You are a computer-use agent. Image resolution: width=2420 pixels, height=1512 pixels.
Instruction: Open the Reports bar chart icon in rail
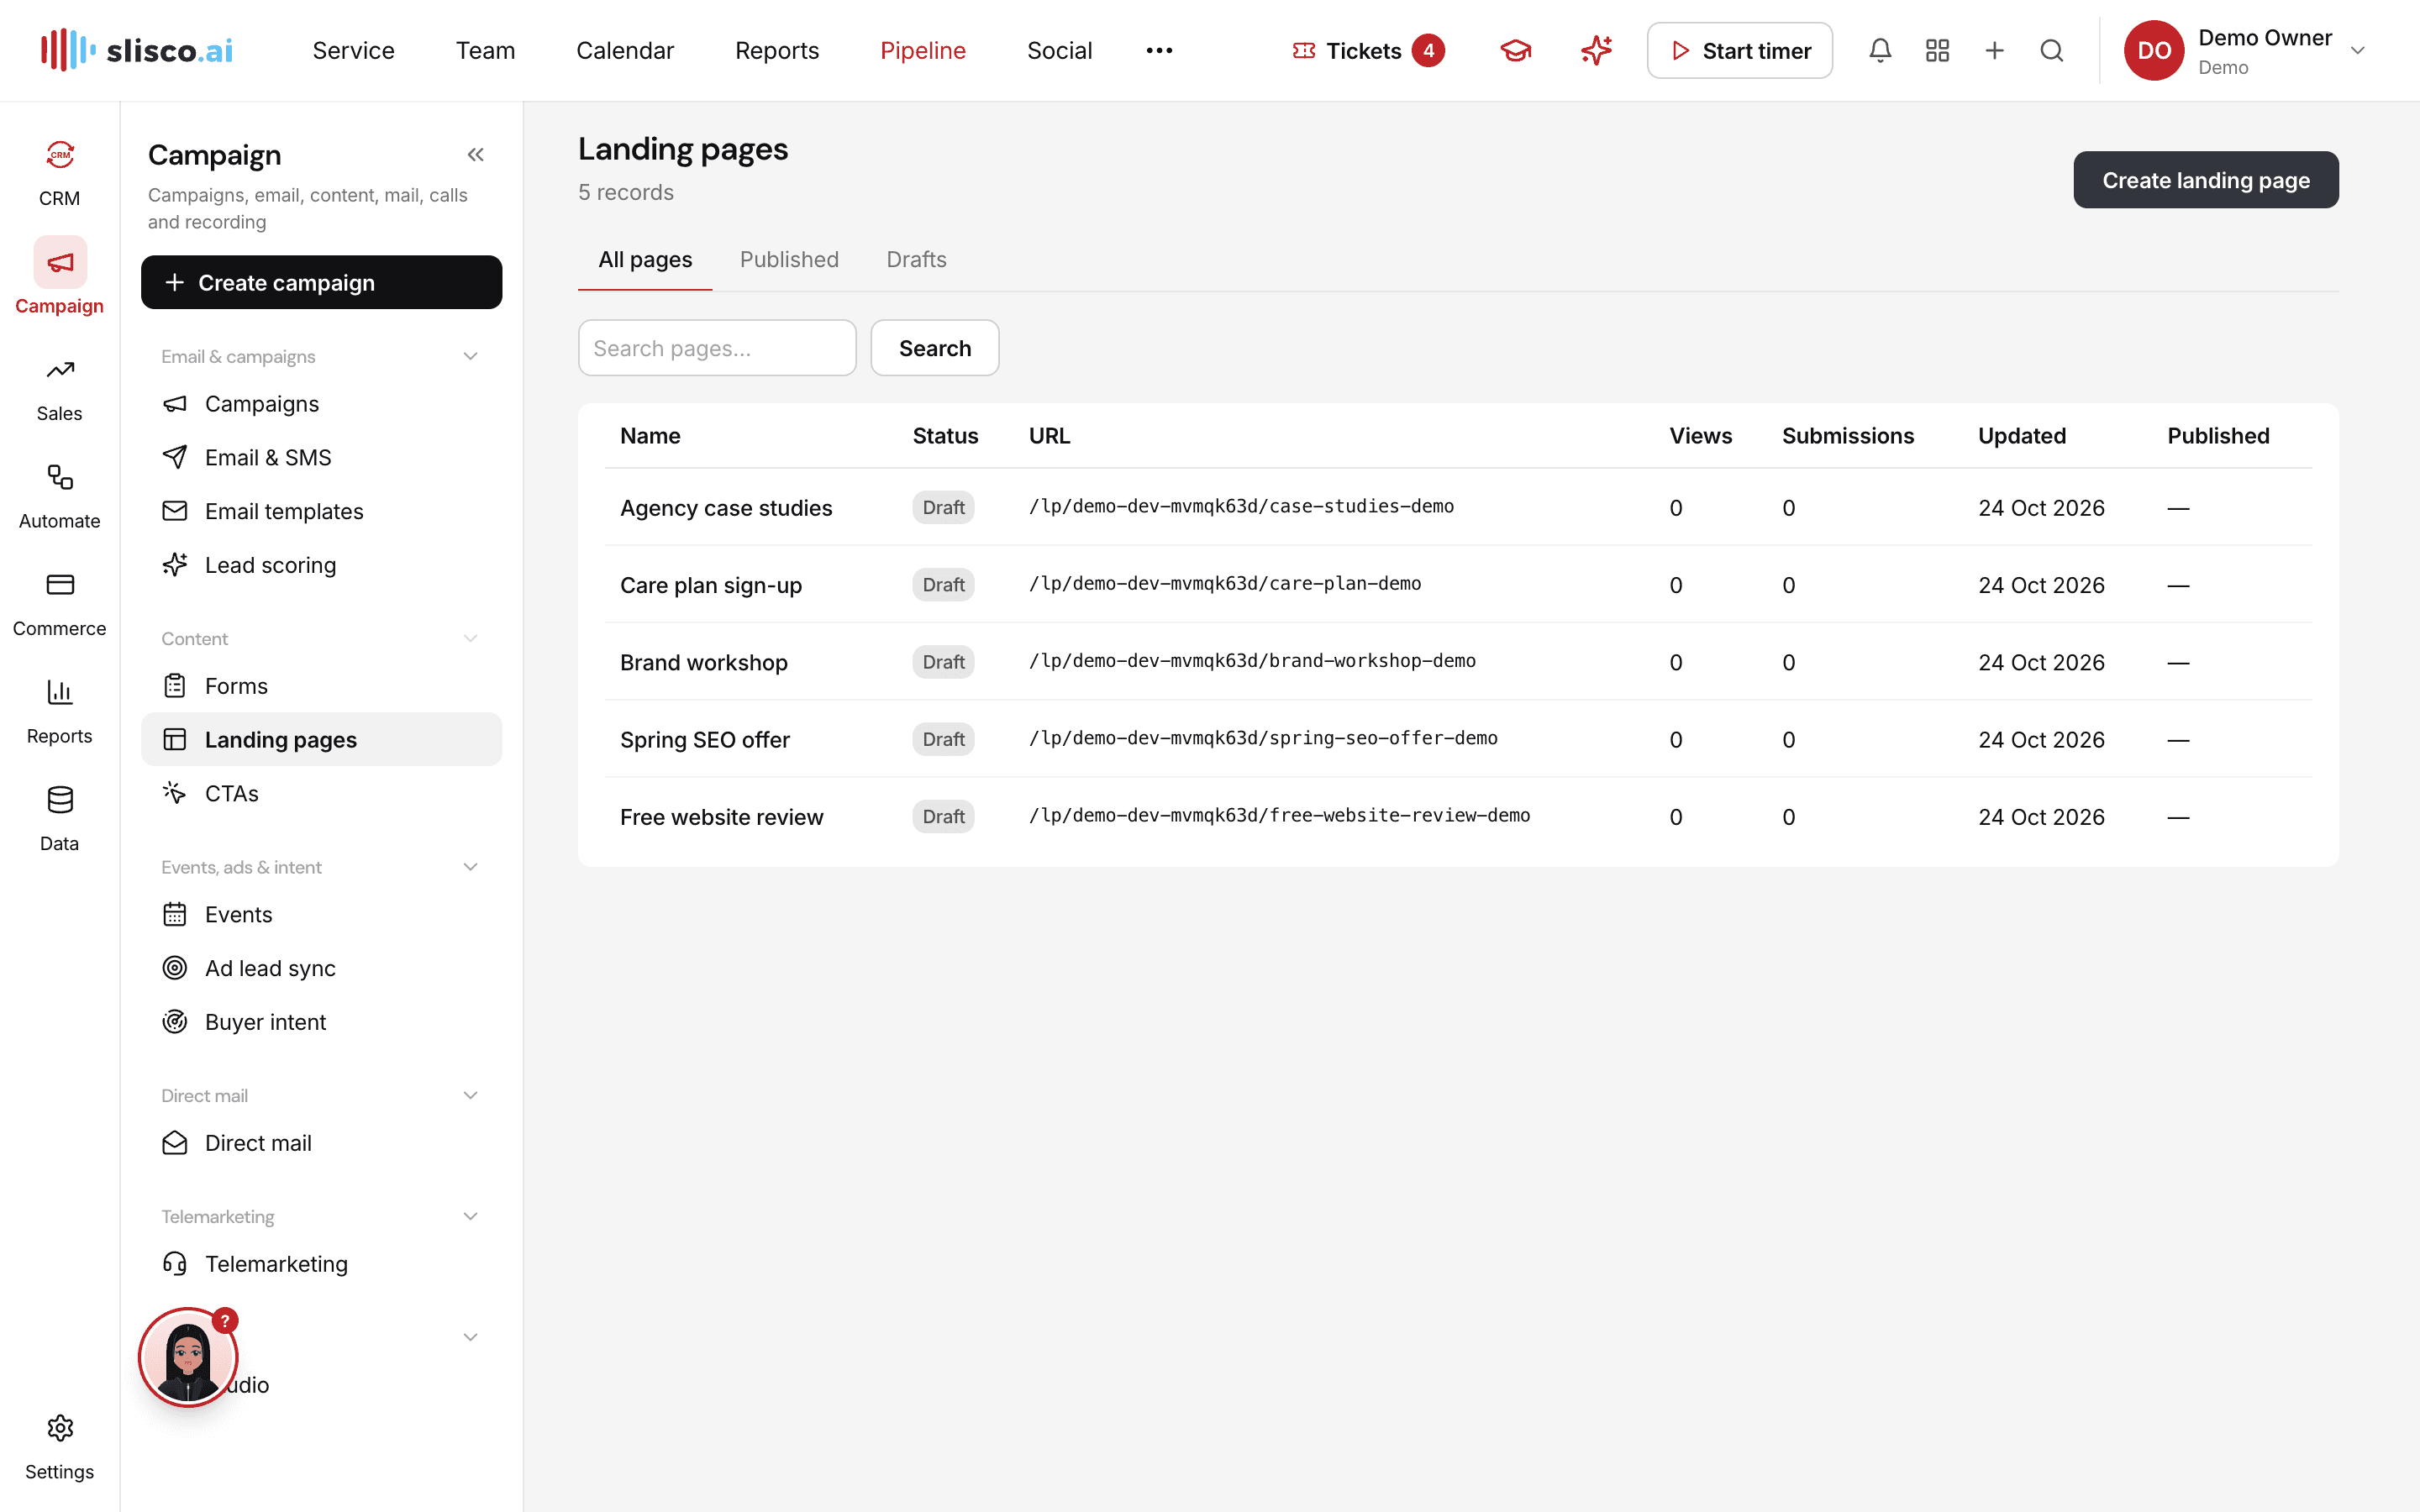coord(60,692)
